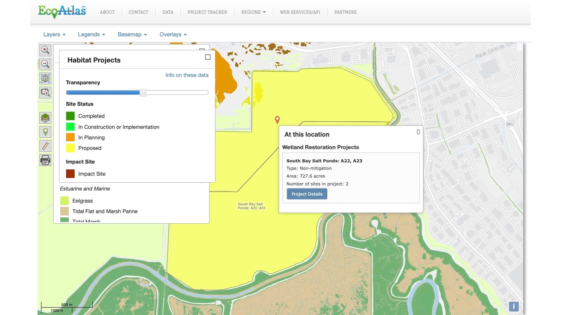Toggle the collapse box on the At this location popup
The image size is (561, 315).
click(418, 132)
